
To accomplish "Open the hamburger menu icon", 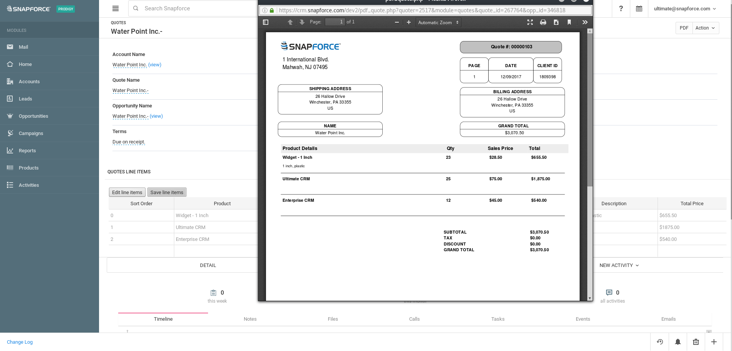I will click(116, 8).
